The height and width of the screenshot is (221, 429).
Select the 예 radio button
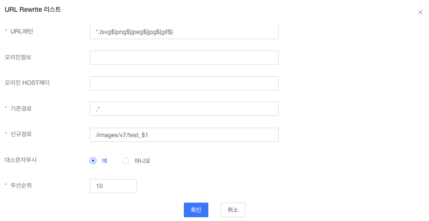click(93, 161)
